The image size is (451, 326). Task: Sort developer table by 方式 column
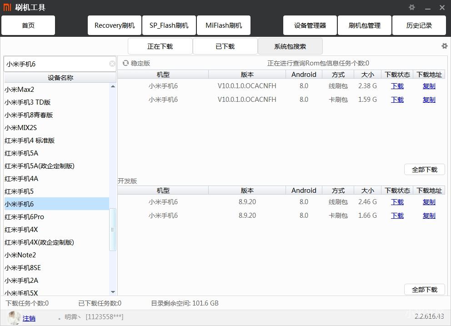coord(338,191)
